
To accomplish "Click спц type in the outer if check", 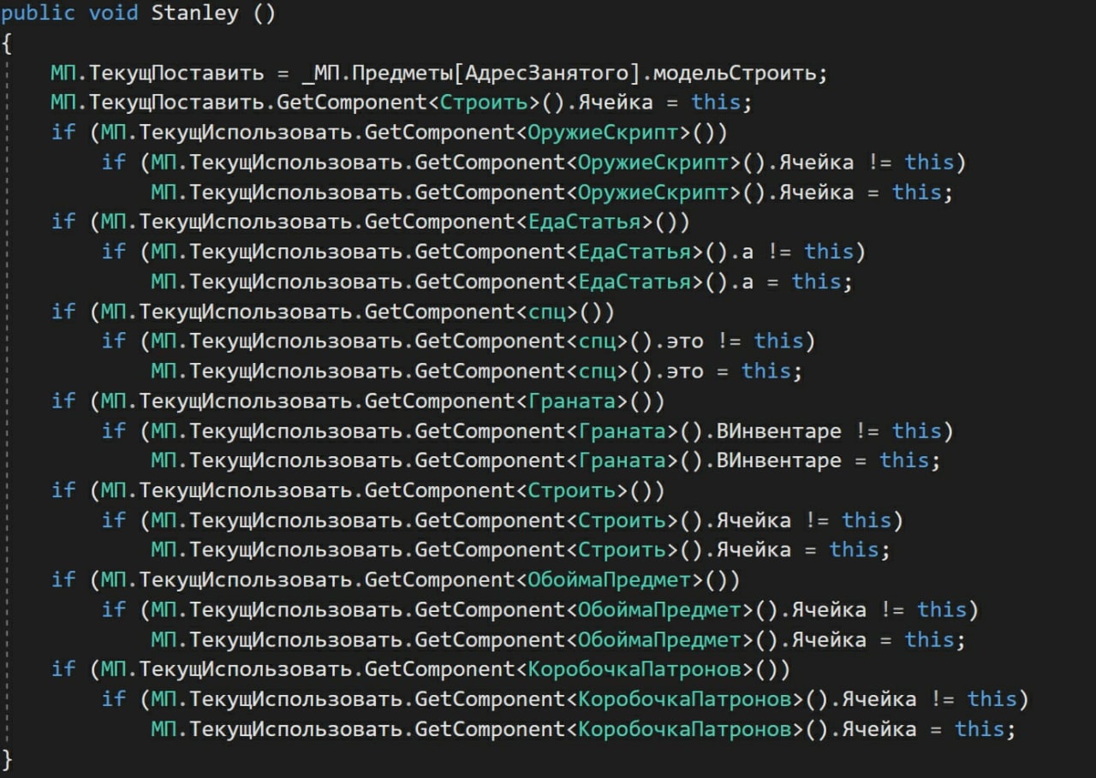I will [x=546, y=312].
